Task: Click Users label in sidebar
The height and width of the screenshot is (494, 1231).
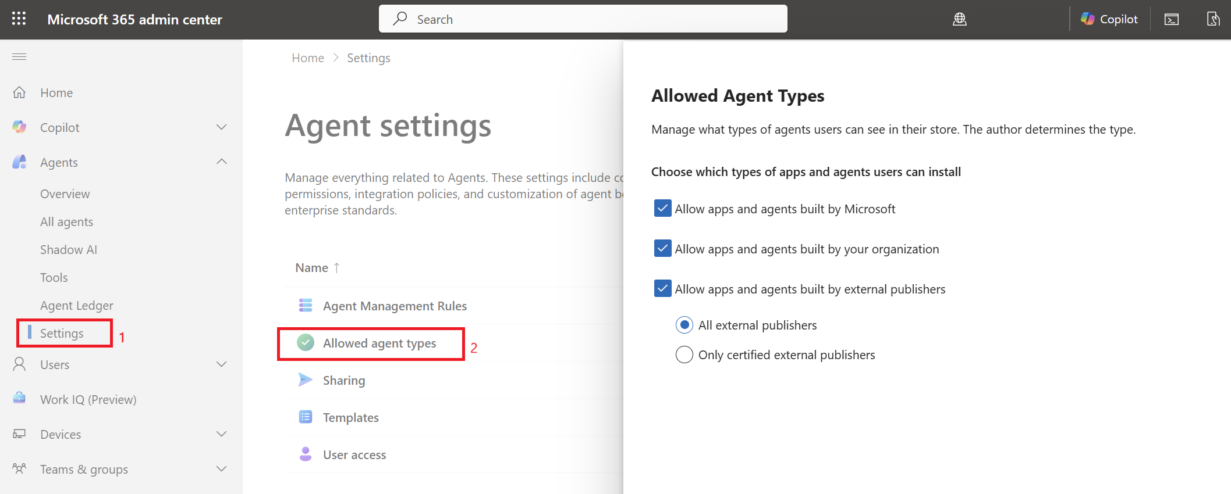Action: point(55,365)
